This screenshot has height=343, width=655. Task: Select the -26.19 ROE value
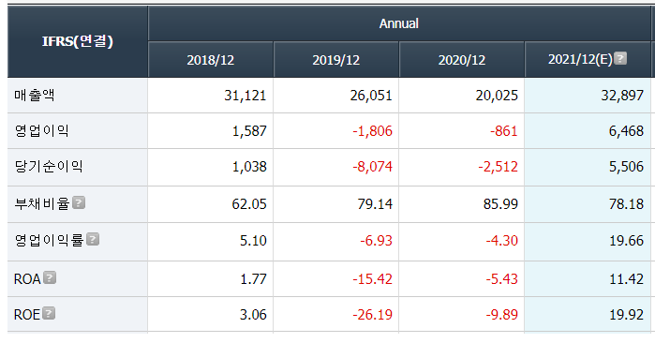pyautogui.click(x=373, y=314)
